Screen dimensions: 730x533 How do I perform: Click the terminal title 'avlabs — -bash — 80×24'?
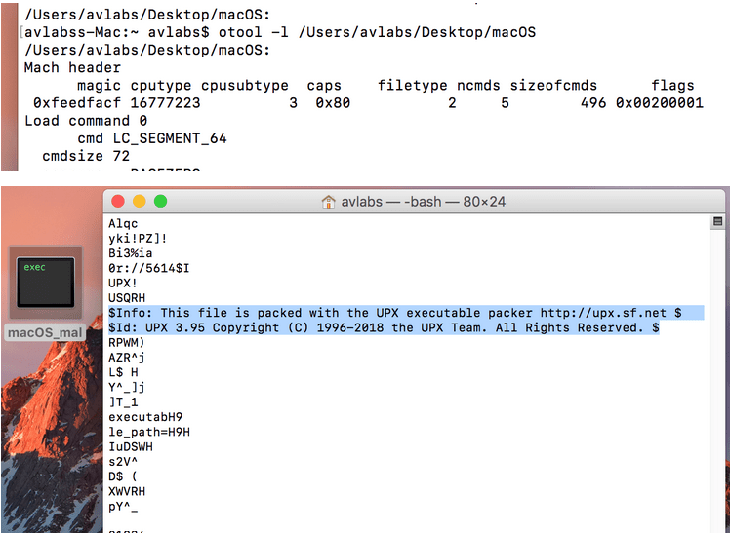pos(424,202)
